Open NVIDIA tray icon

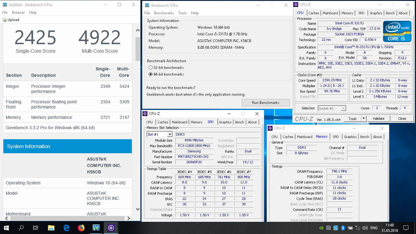pos(321,228)
